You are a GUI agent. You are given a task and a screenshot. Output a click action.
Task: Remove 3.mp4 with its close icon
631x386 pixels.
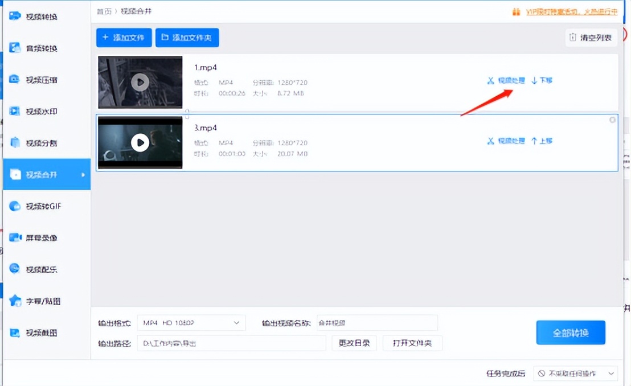[x=612, y=120]
